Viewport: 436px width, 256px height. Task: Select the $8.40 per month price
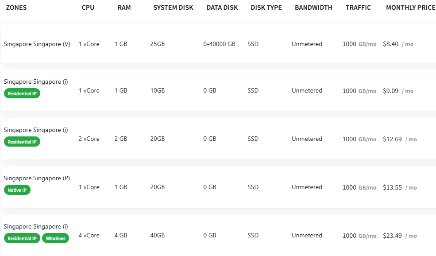(391, 44)
